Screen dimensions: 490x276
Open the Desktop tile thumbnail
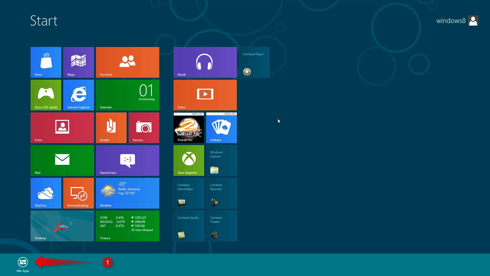pos(62,226)
